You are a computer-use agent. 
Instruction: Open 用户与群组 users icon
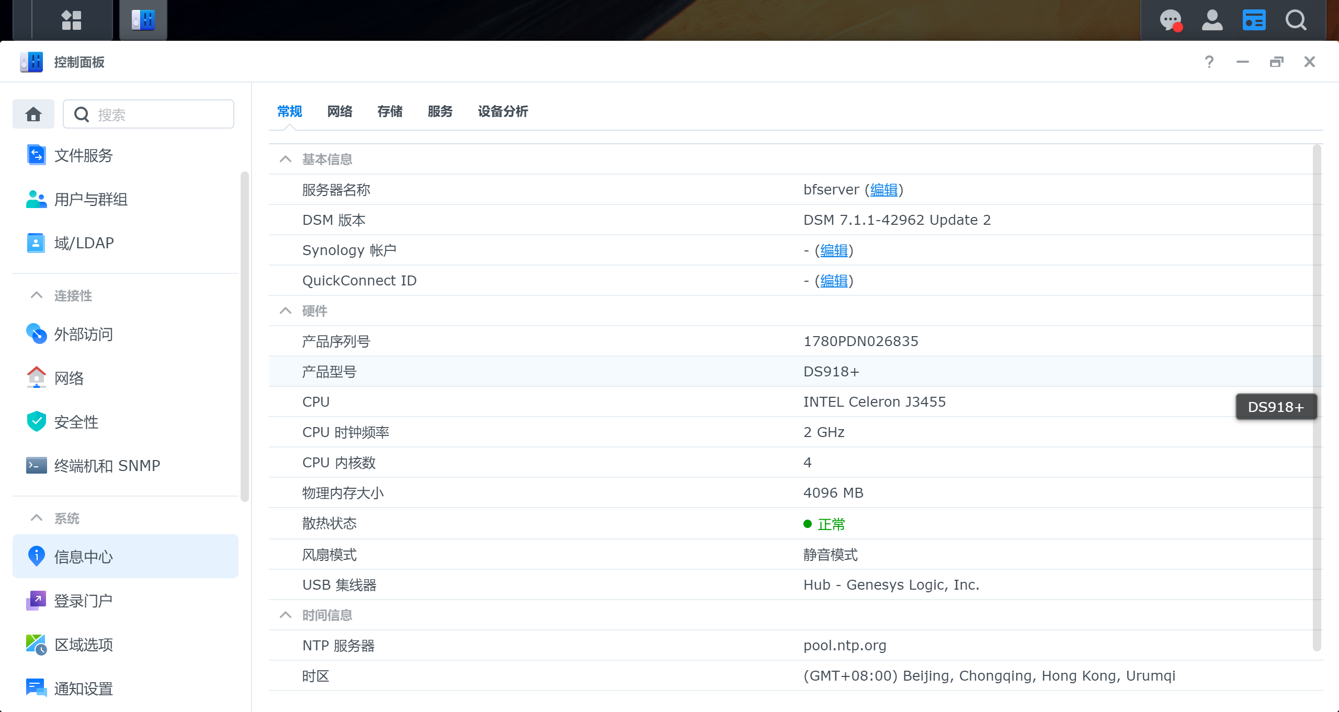coord(36,199)
